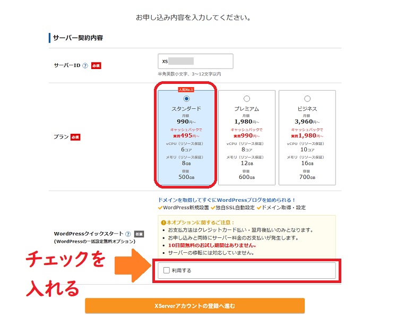Viewport: 414px width, 325px height.
Task: Click the 600GB capacity value
Action: pos(247,177)
